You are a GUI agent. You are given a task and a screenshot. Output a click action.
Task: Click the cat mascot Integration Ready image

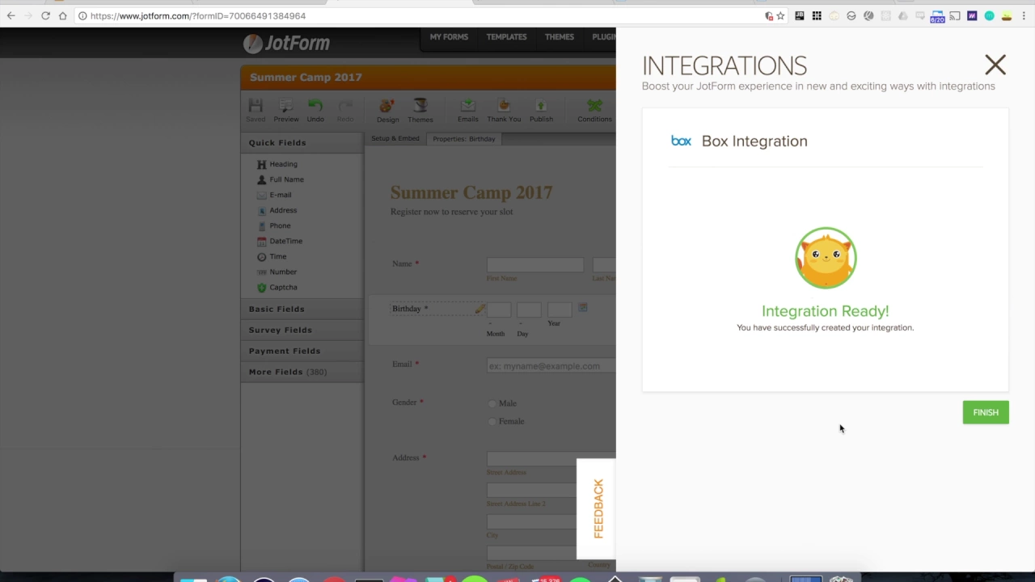pos(826,259)
